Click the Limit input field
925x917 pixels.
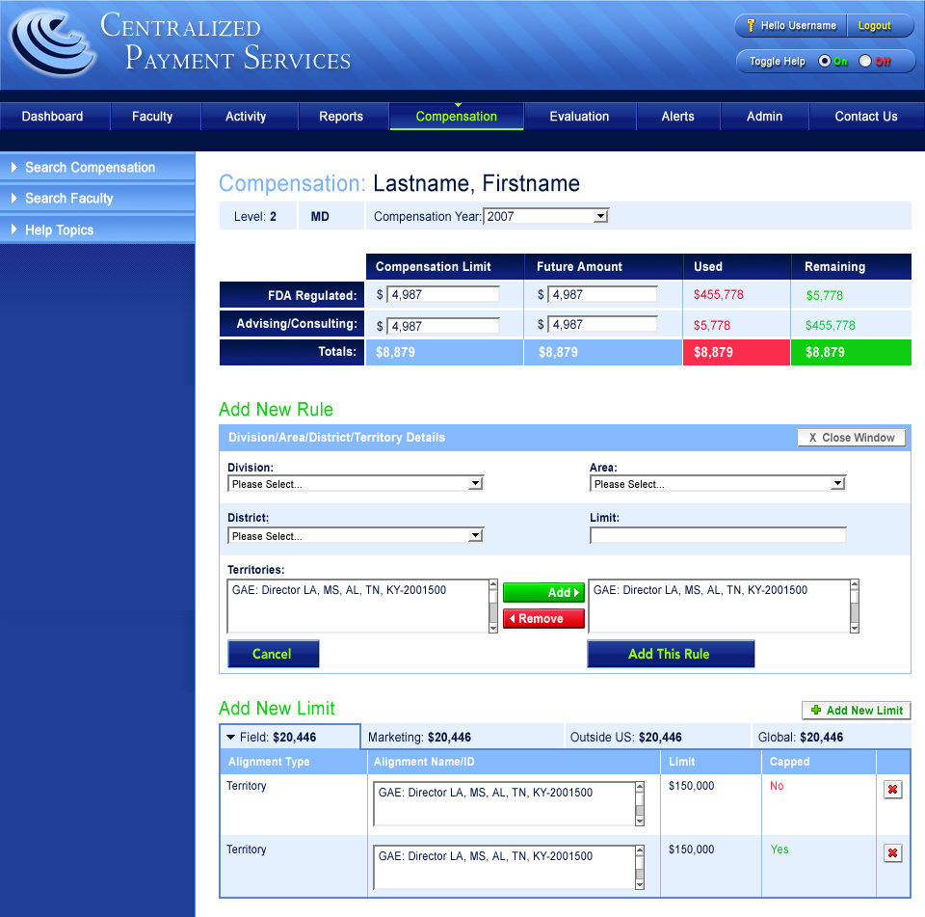[x=718, y=535]
